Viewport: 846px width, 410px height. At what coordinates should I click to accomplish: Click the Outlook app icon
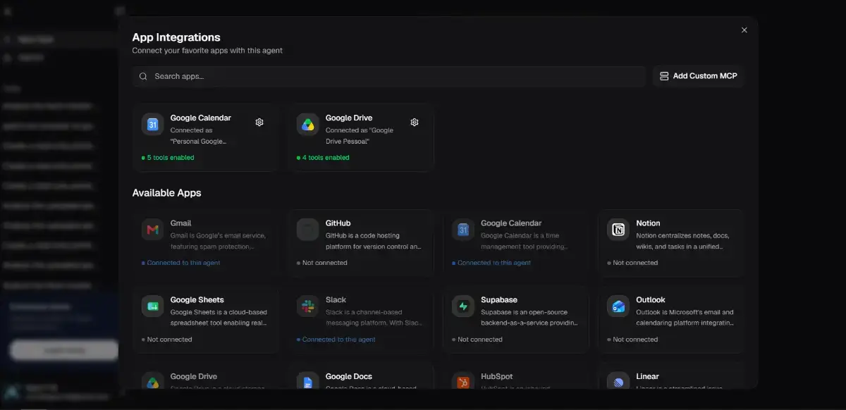(618, 306)
